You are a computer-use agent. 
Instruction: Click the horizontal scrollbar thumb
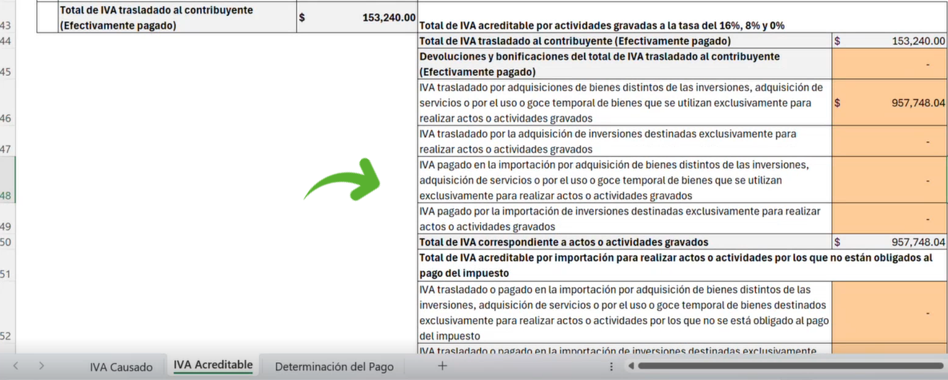(790, 367)
